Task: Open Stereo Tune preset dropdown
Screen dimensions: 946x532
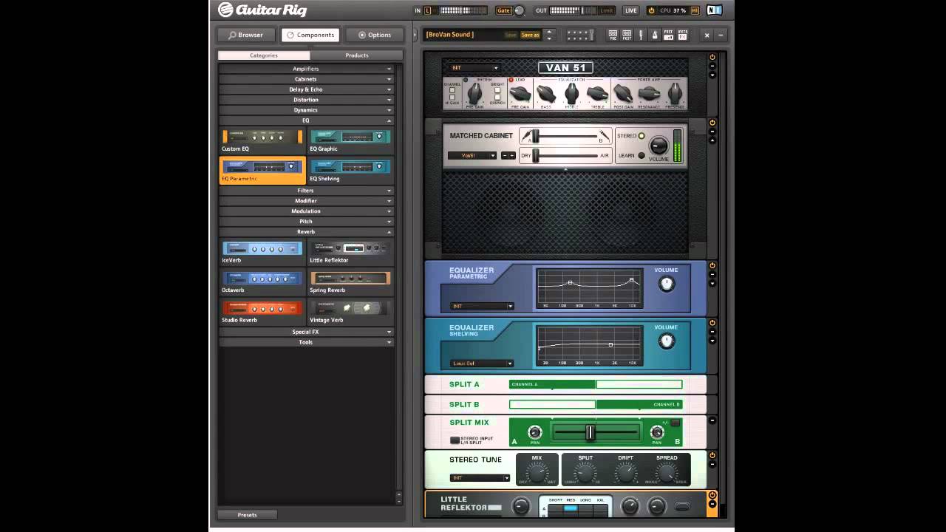Action: point(480,477)
